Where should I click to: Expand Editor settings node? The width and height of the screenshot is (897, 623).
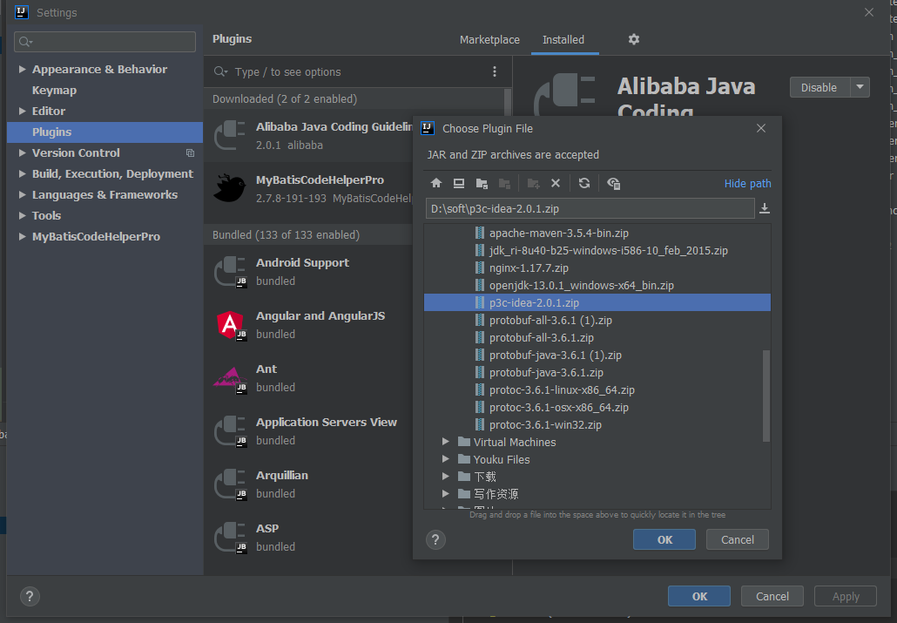[x=23, y=111]
